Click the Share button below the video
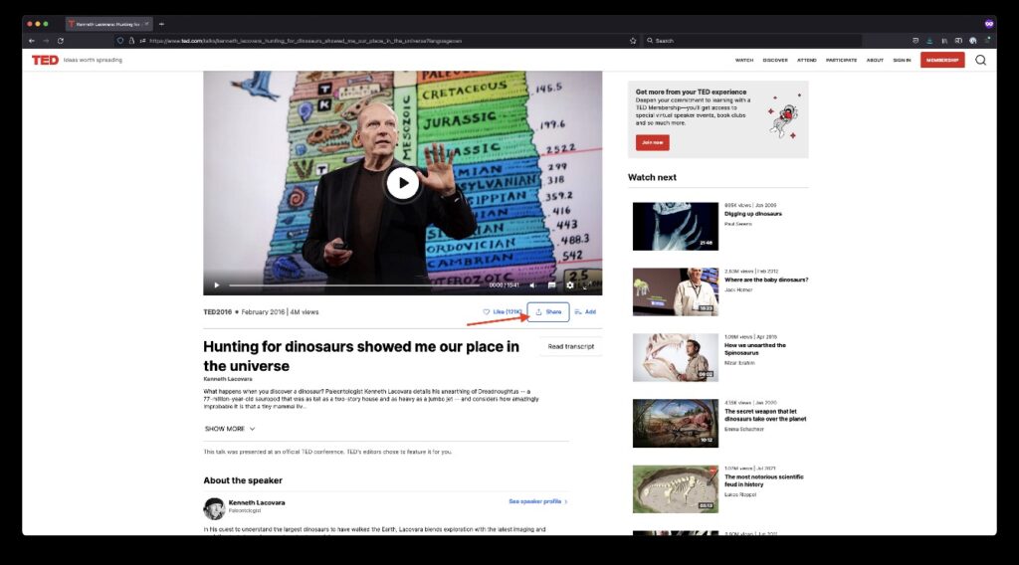This screenshot has height=565, width=1019. pos(548,311)
